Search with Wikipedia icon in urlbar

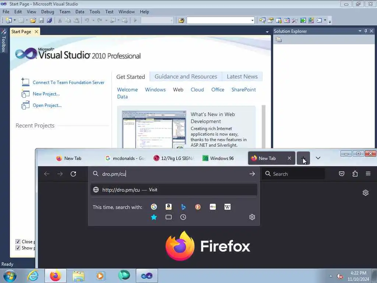228,207
